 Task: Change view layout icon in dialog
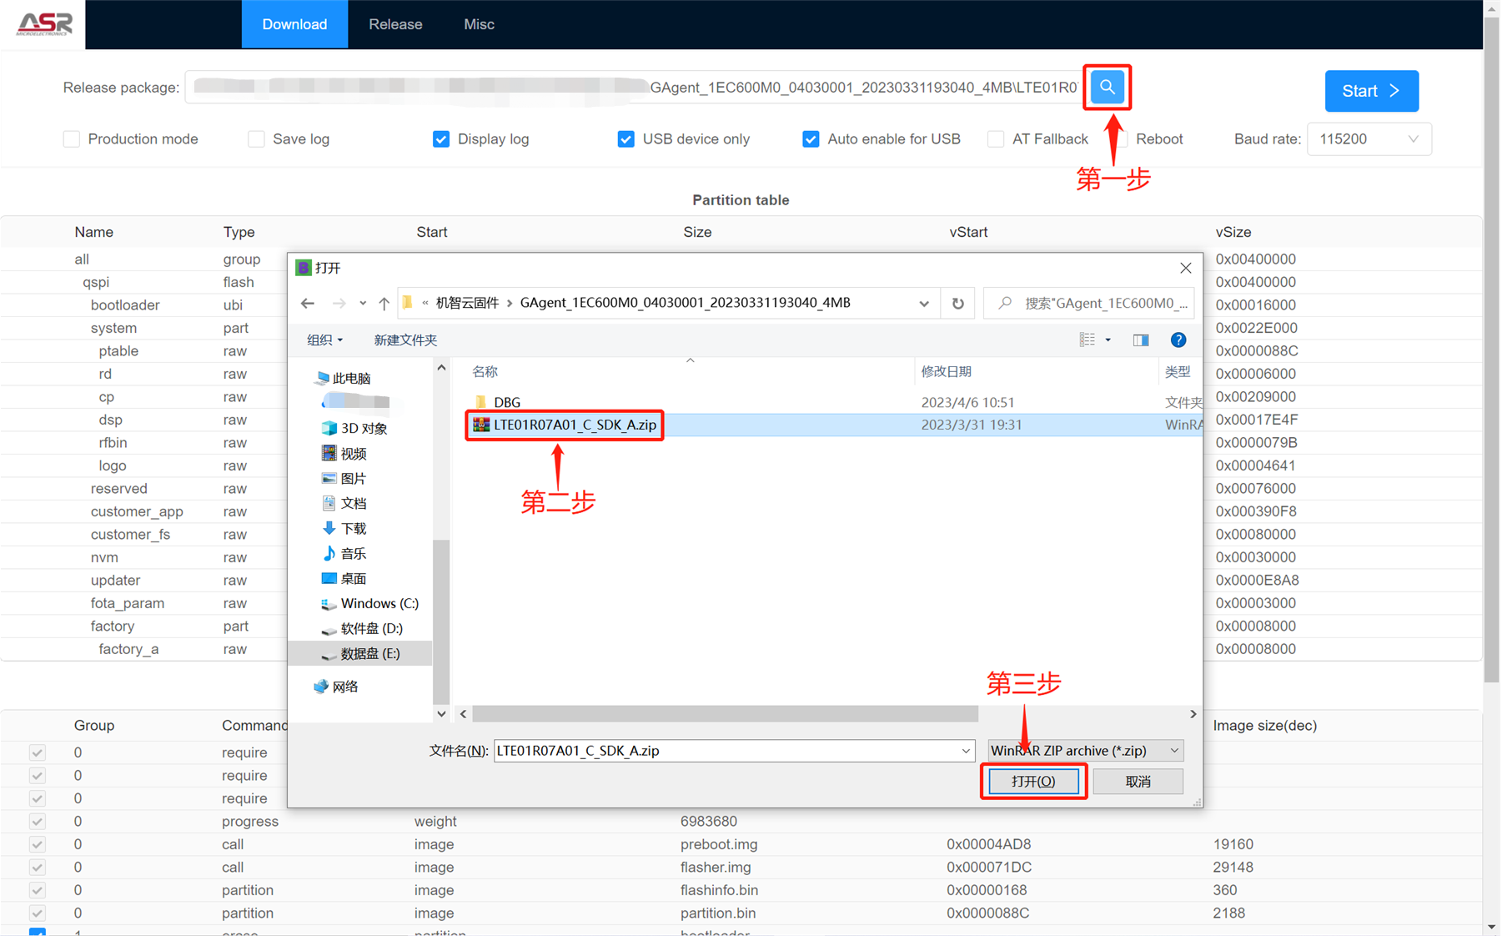click(x=1087, y=340)
